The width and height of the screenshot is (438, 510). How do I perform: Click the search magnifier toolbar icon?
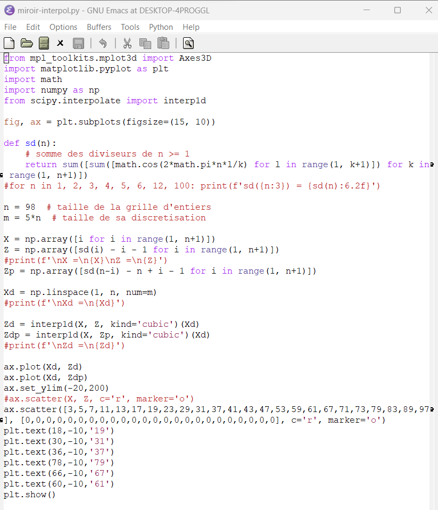tap(188, 43)
